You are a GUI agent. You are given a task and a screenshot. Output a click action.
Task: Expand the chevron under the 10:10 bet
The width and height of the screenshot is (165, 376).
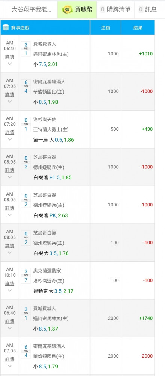(x=10, y=290)
